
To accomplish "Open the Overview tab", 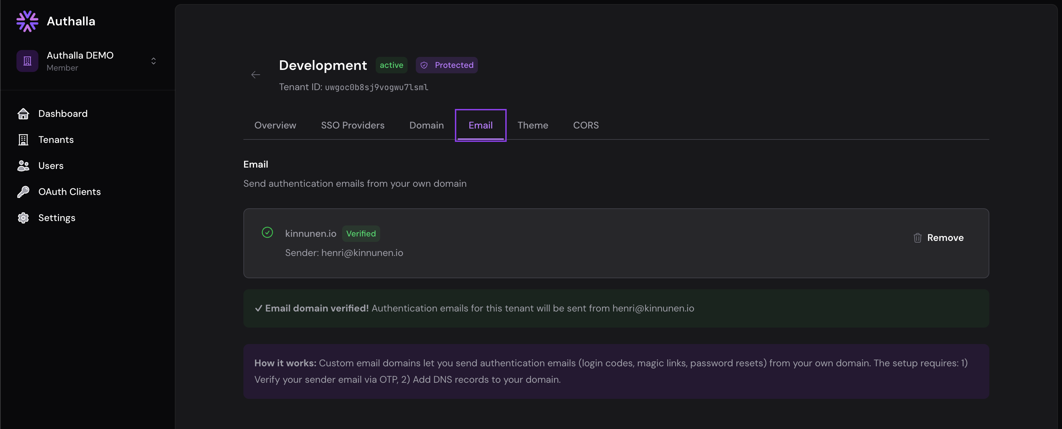I will click(275, 125).
